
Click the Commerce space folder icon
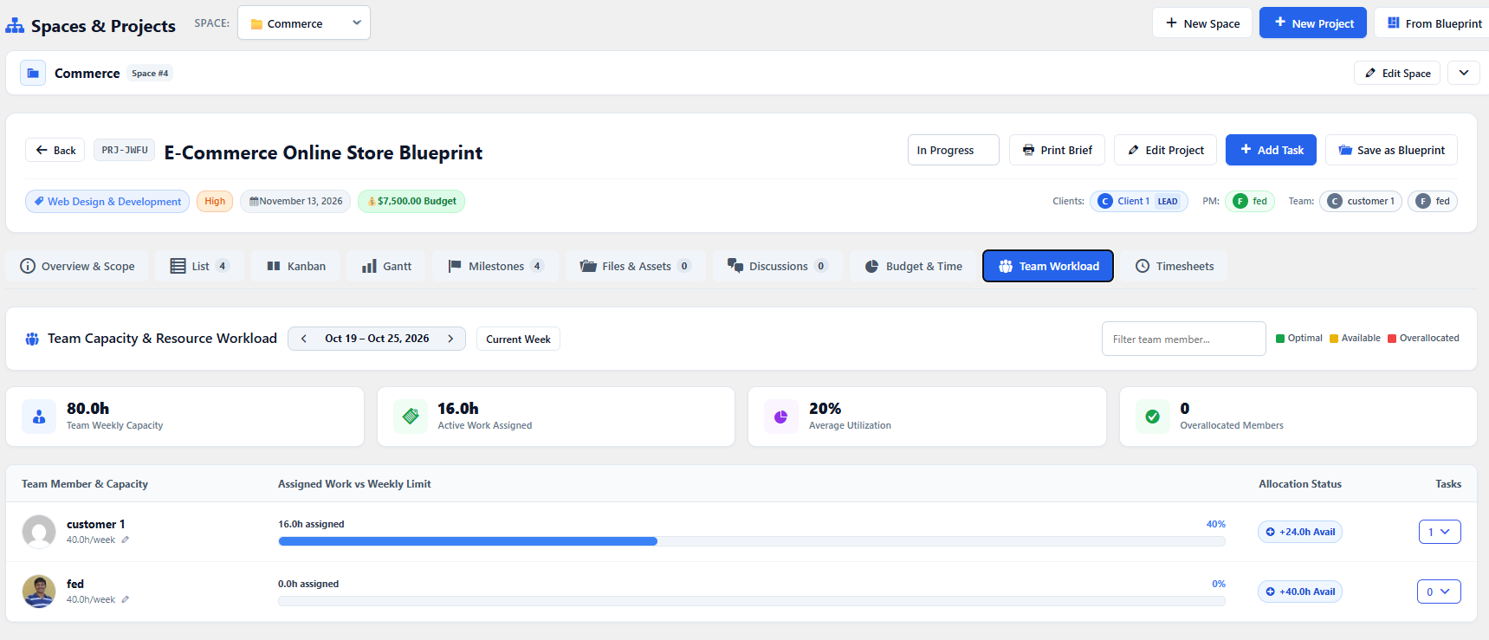click(x=33, y=73)
